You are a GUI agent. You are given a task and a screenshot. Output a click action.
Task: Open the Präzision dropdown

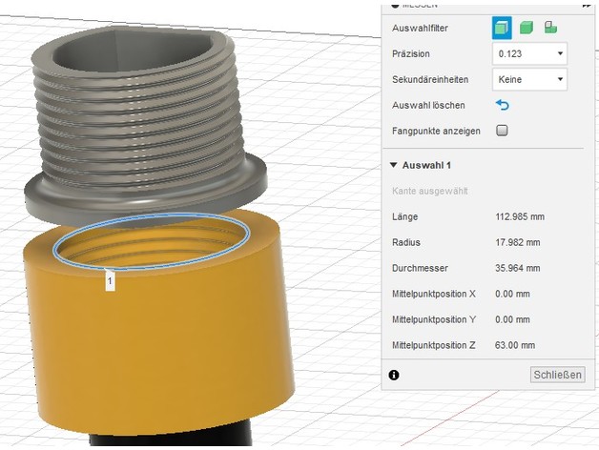[x=529, y=53]
